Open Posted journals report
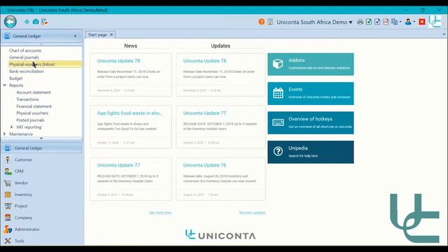The width and height of the screenshot is (448, 252). [30, 120]
